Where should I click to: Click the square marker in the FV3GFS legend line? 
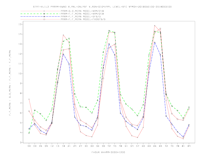[x=44, y=19]
